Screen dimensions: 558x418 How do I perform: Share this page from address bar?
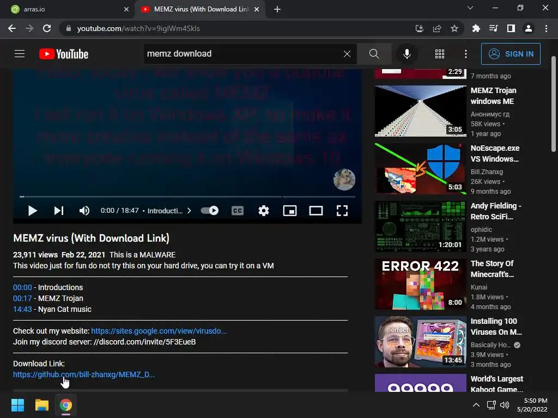pos(437,28)
